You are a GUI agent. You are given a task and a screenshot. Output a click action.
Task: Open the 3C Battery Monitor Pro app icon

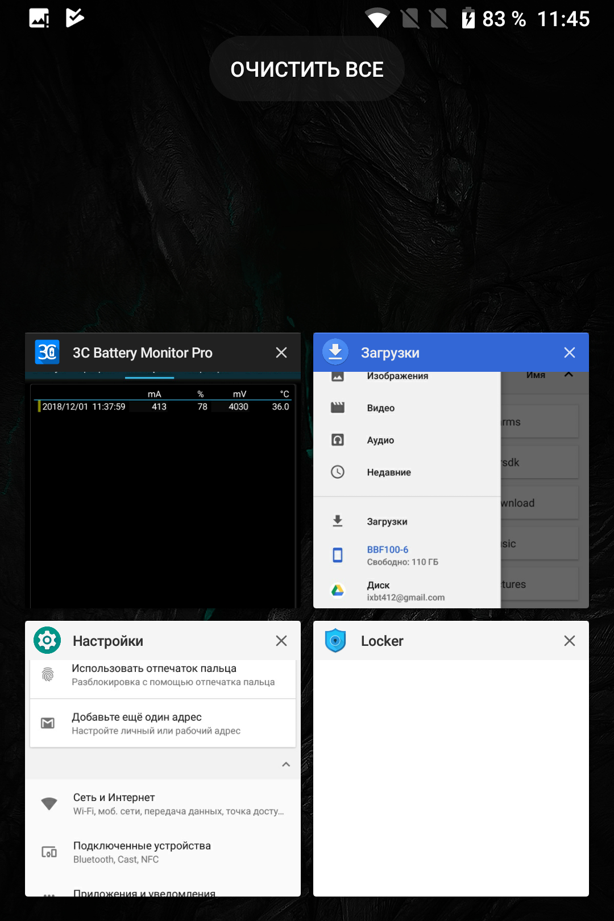(47, 352)
